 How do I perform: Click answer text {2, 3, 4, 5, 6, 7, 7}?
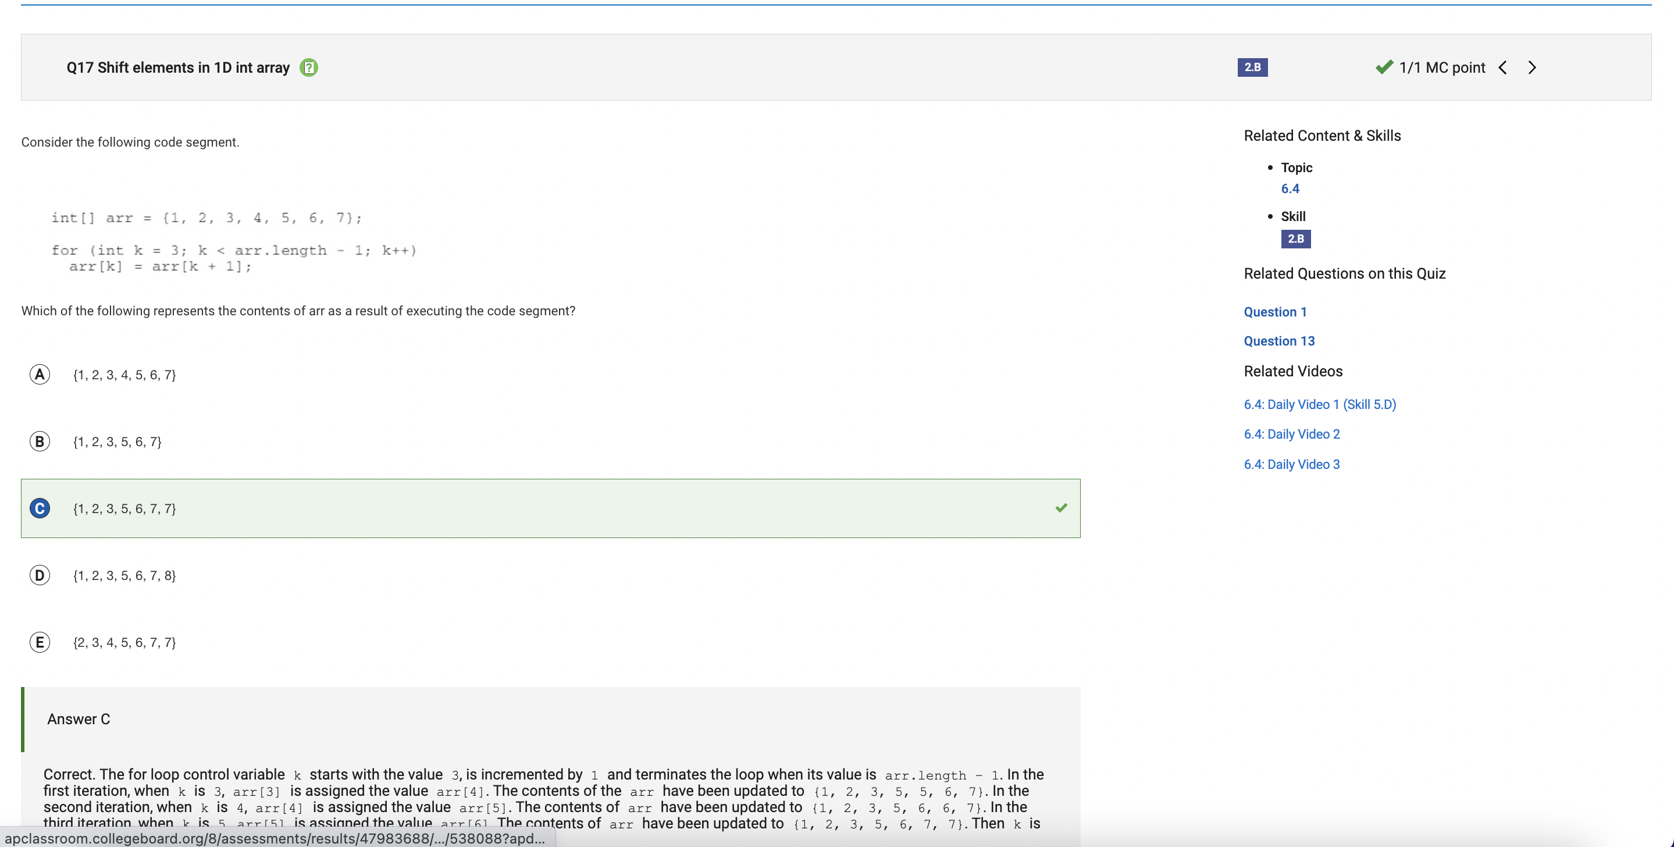pos(125,642)
